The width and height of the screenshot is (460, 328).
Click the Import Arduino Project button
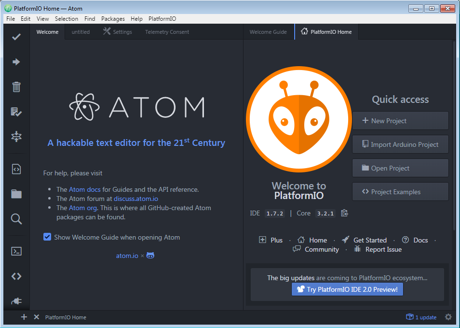click(x=400, y=144)
